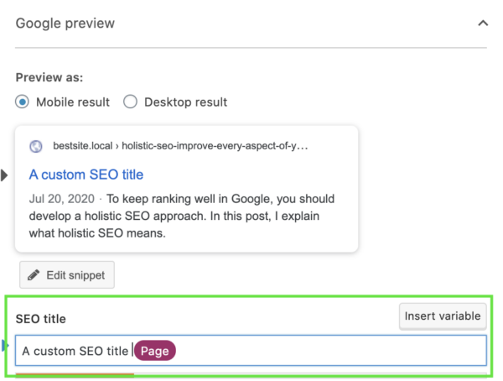The height and width of the screenshot is (381, 503).
Task: Focus the SEO title input field
Action: (x=251, y=351)
